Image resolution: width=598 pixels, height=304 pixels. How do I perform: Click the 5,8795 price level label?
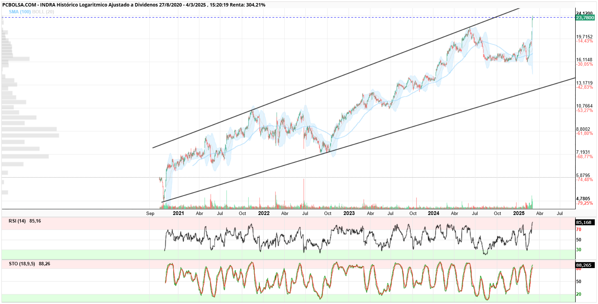(x=583, y=175)
